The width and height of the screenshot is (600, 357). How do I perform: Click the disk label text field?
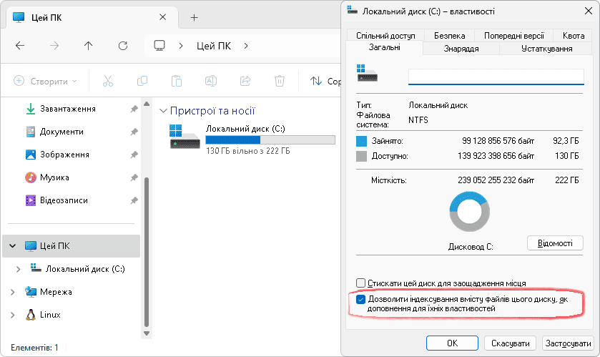(496, 76)
